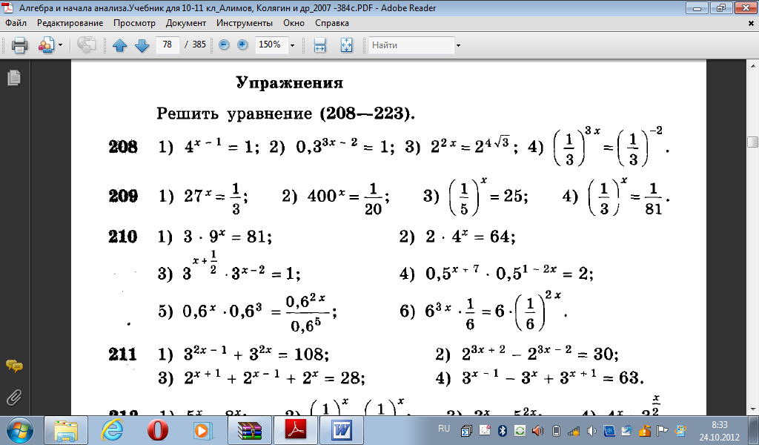Click the Найти search field
759x445 pixels.
(411, 45)
